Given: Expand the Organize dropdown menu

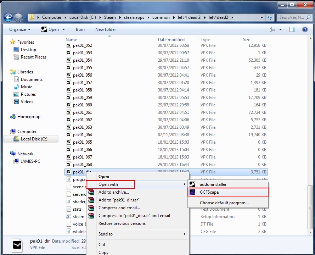Looking at the screenshot, I should pyautogui.click(x=20, y=29).
